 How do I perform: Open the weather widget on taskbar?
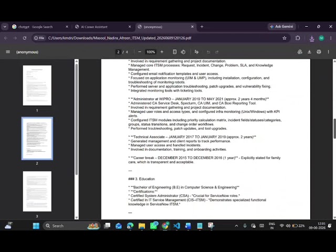click(x=8, y=226)
